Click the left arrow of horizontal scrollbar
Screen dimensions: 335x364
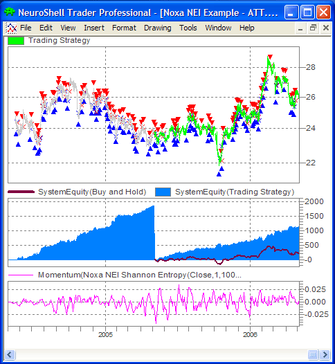pyautogui.click(x=10, y=355)
